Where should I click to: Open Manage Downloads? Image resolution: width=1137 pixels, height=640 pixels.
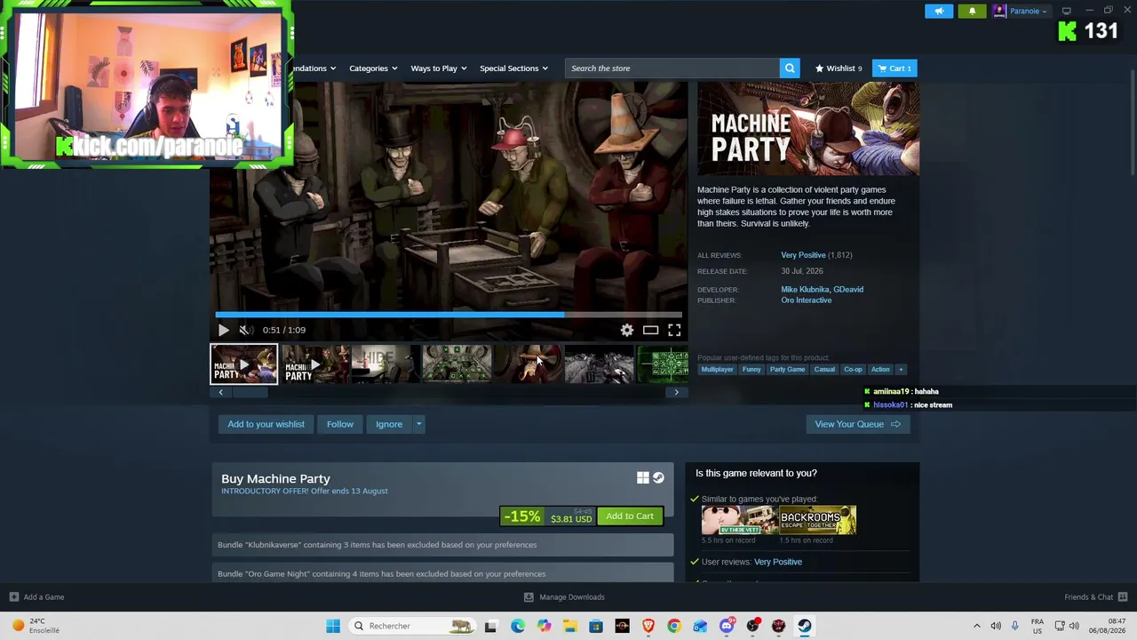(564, 597)
